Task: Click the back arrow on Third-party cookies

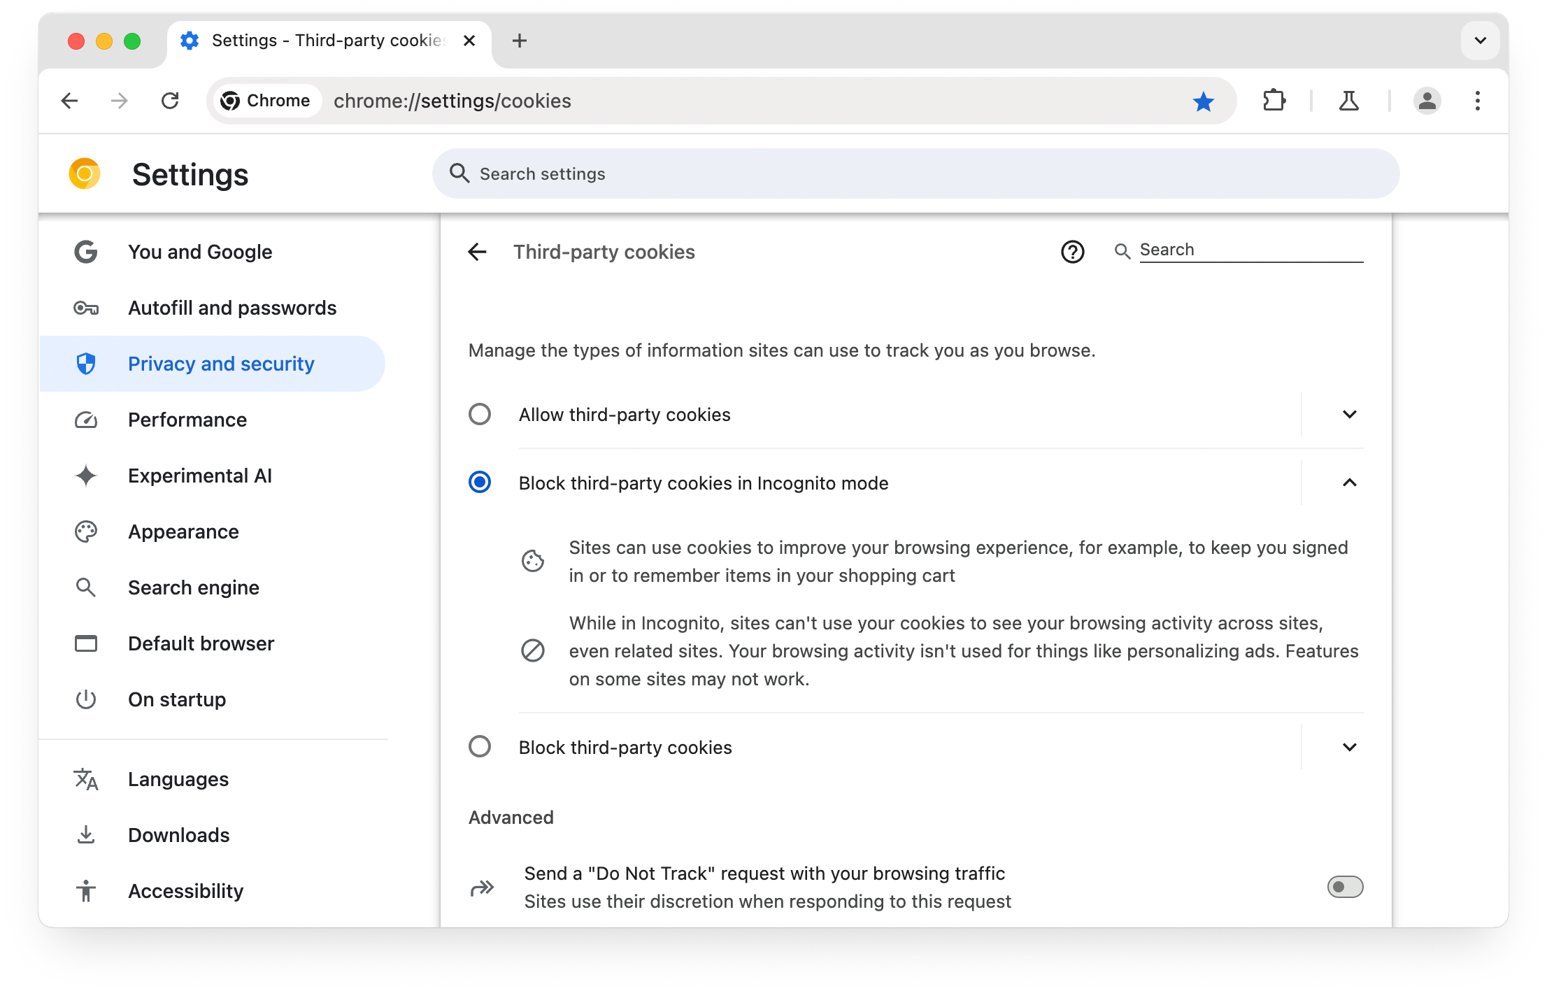Action: click(x=479, y=250)
